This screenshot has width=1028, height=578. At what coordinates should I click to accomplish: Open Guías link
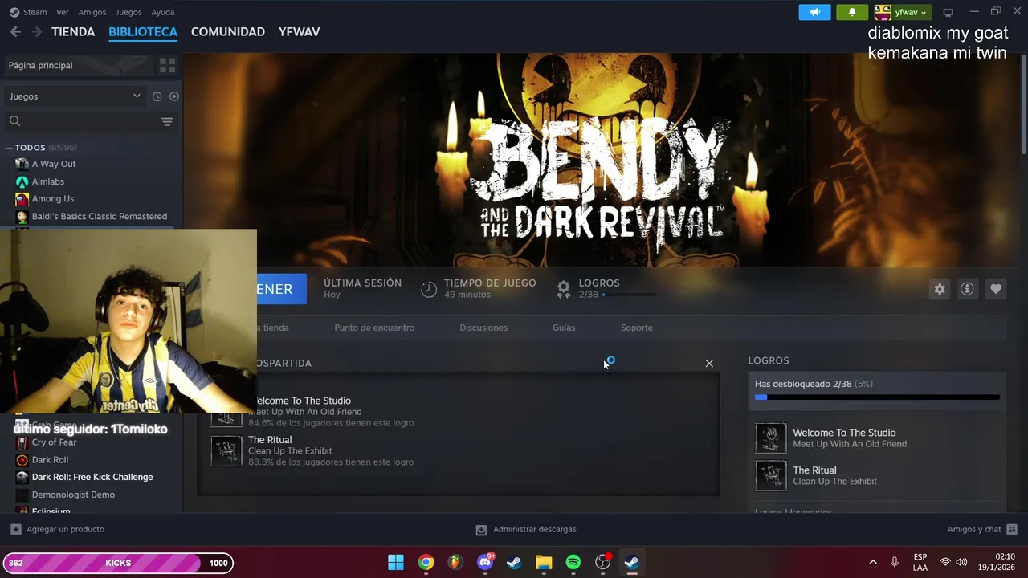tap(564, 328)
